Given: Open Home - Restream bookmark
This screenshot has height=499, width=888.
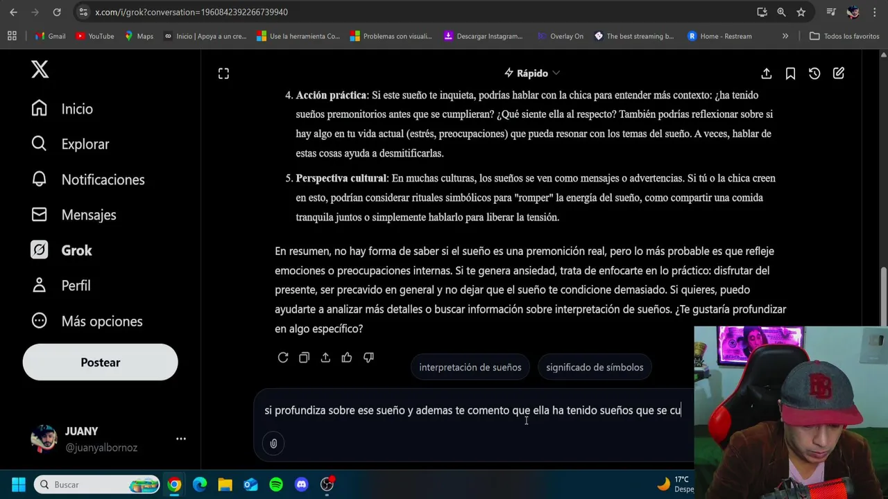Looking at the screenshot, I should click(x=719, y=36).
